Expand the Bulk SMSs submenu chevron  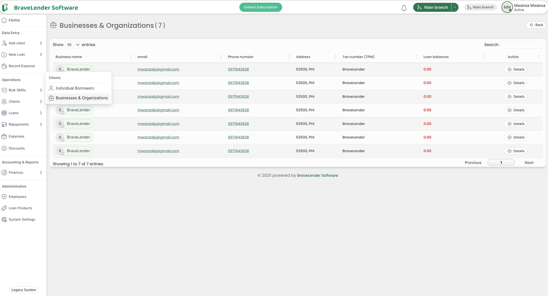[x=41, y=90]
